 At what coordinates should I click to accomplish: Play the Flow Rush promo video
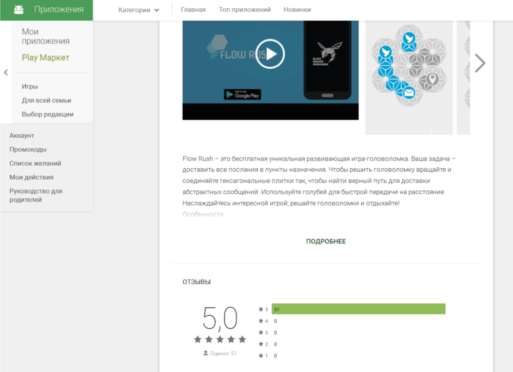pyautogui.click(x=270, y=55)
